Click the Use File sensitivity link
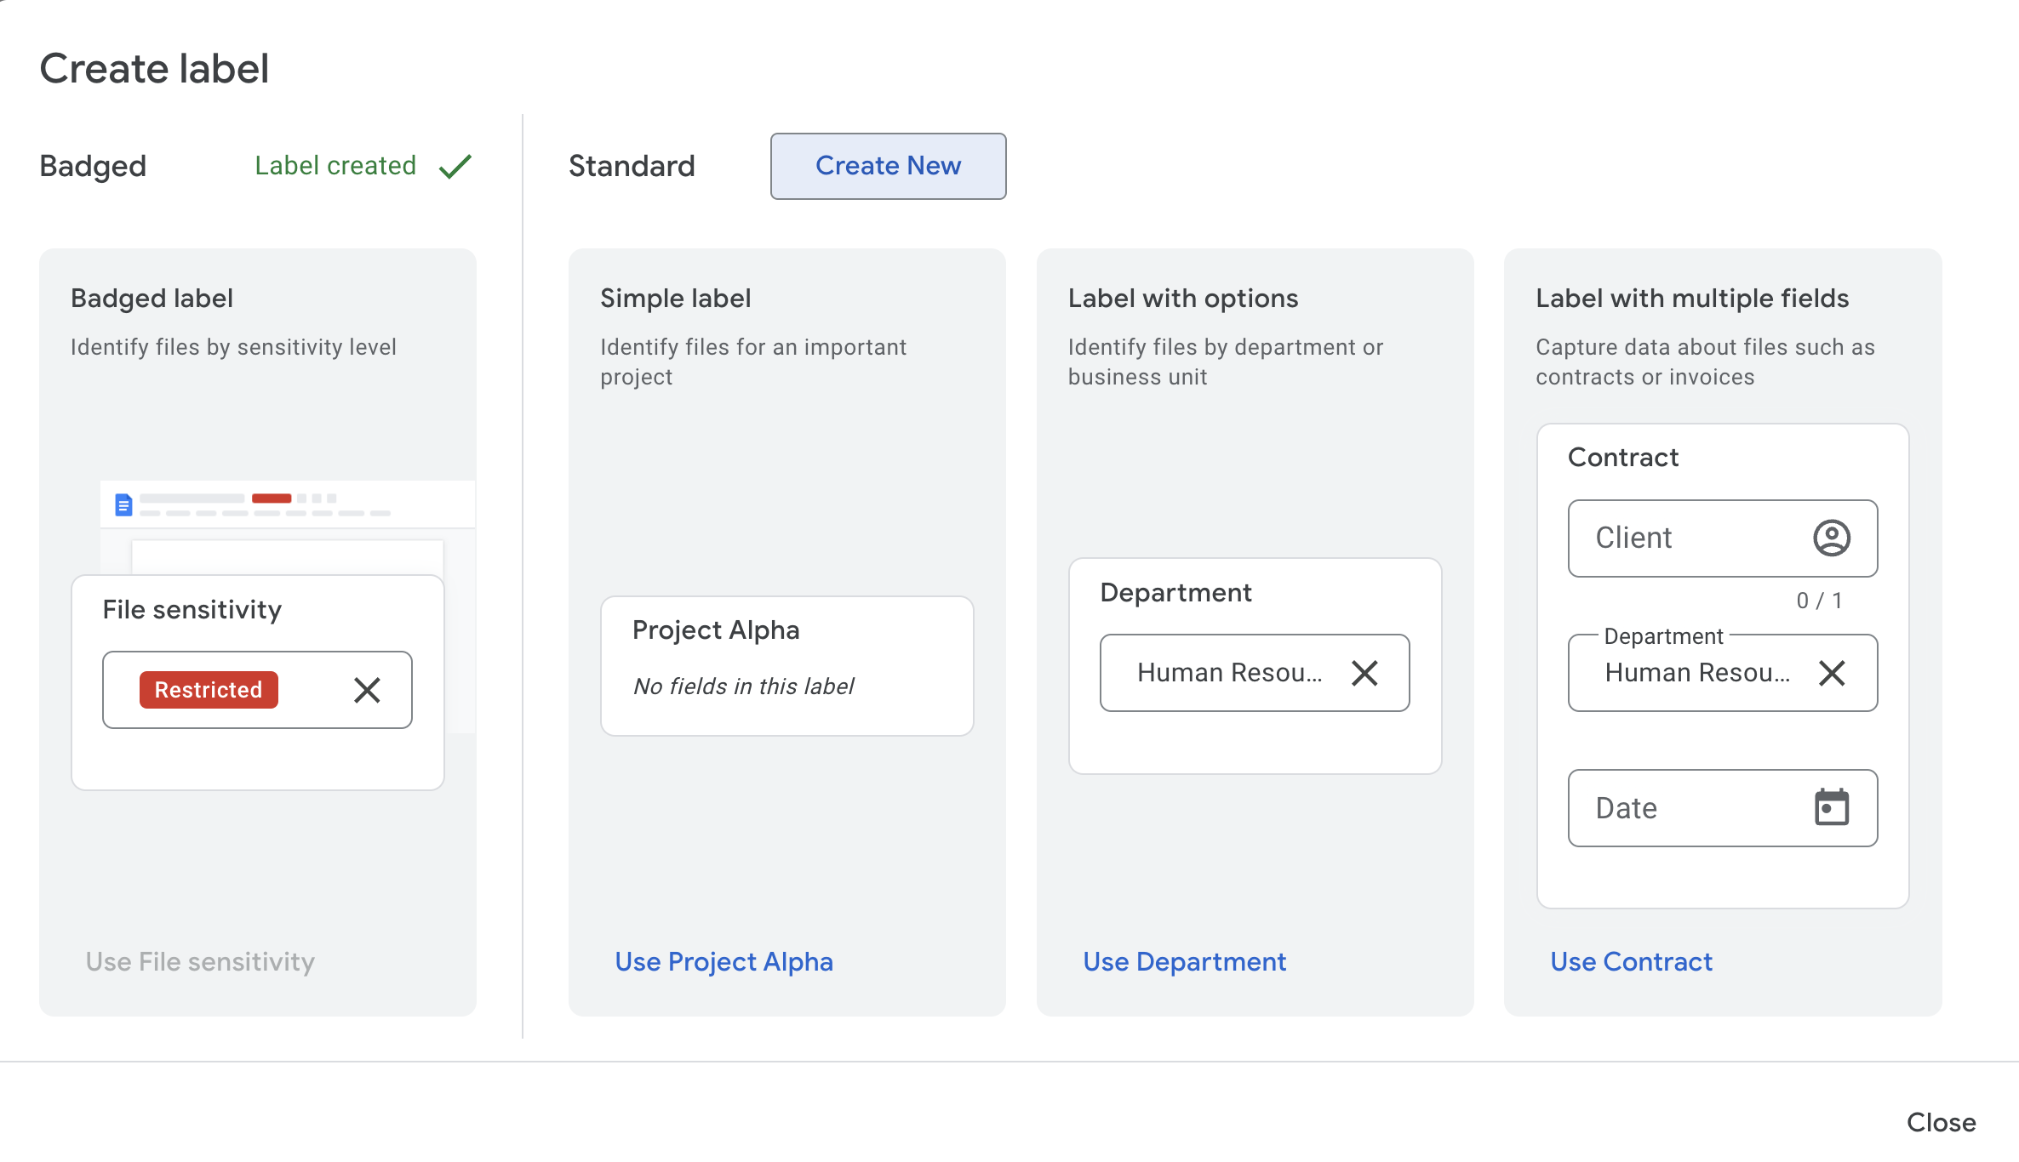The width and height of the screenshot is (2019, 1162). tap(200, 962)
